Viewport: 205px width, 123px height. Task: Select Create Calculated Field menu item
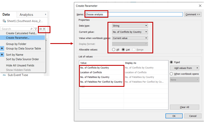(22, 33)
